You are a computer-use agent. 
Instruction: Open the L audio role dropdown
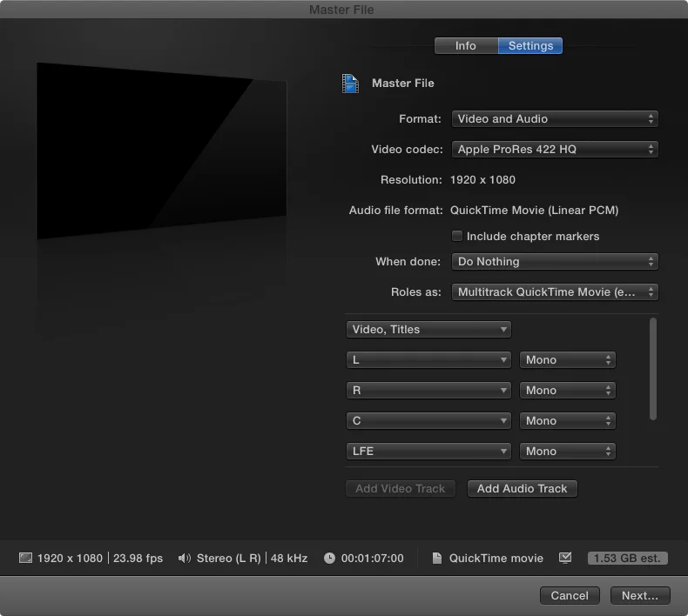(x=428, y=360)
